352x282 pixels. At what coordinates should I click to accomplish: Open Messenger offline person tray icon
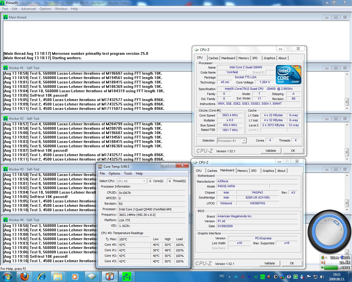coord(302,277)
